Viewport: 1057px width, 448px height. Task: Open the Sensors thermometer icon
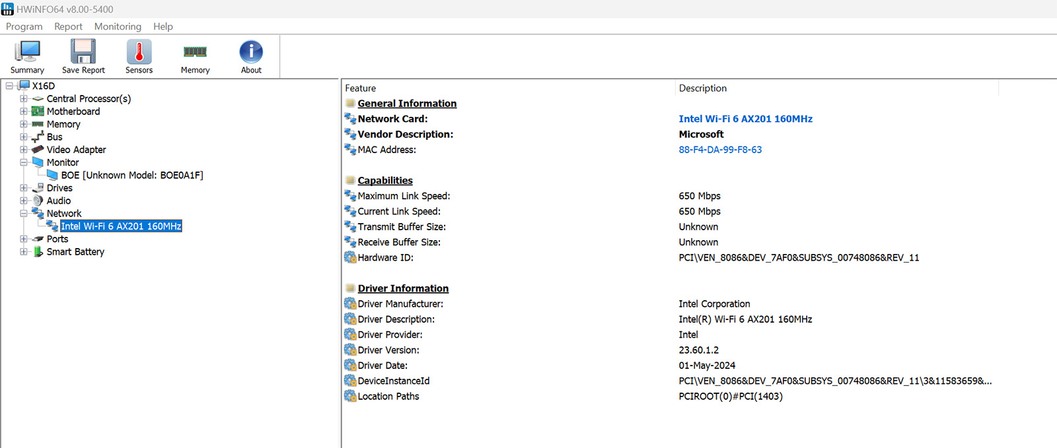pos(139,51)
